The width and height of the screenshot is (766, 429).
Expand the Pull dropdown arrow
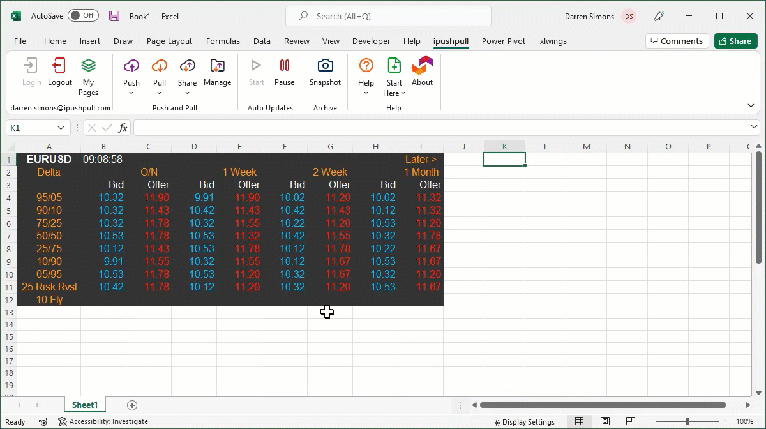[x=160, y=93]
